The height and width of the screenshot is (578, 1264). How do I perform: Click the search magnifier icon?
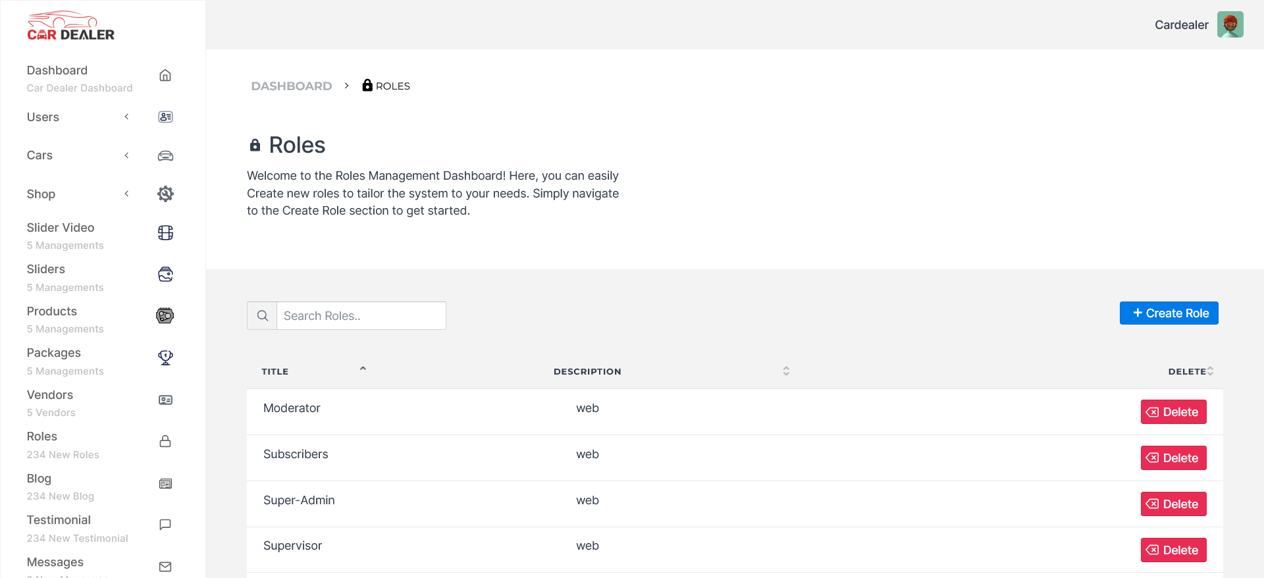(262, 316)
